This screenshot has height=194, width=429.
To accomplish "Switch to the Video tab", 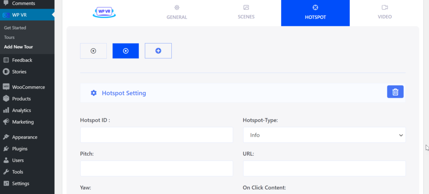I will coord(385,13).
